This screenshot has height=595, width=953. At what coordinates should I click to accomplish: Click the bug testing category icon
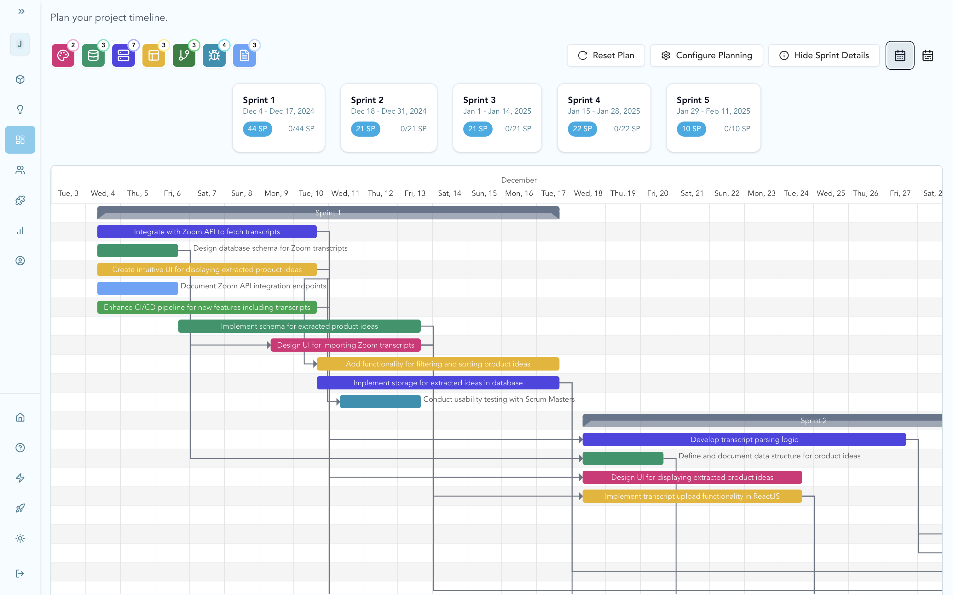(x=214, y=55)
